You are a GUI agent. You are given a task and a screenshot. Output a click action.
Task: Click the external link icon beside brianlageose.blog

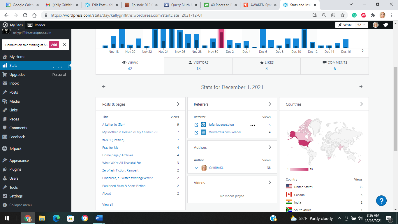[196, 125]
